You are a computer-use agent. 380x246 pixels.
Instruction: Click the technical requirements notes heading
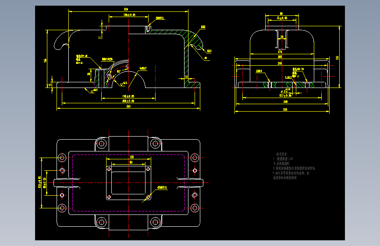click(x=282, y=154)
